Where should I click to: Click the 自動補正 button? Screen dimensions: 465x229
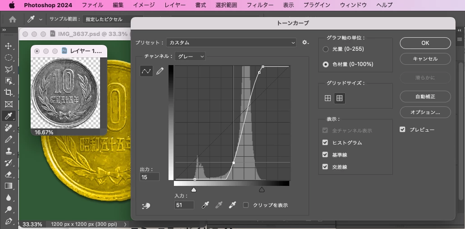(425, 97)
